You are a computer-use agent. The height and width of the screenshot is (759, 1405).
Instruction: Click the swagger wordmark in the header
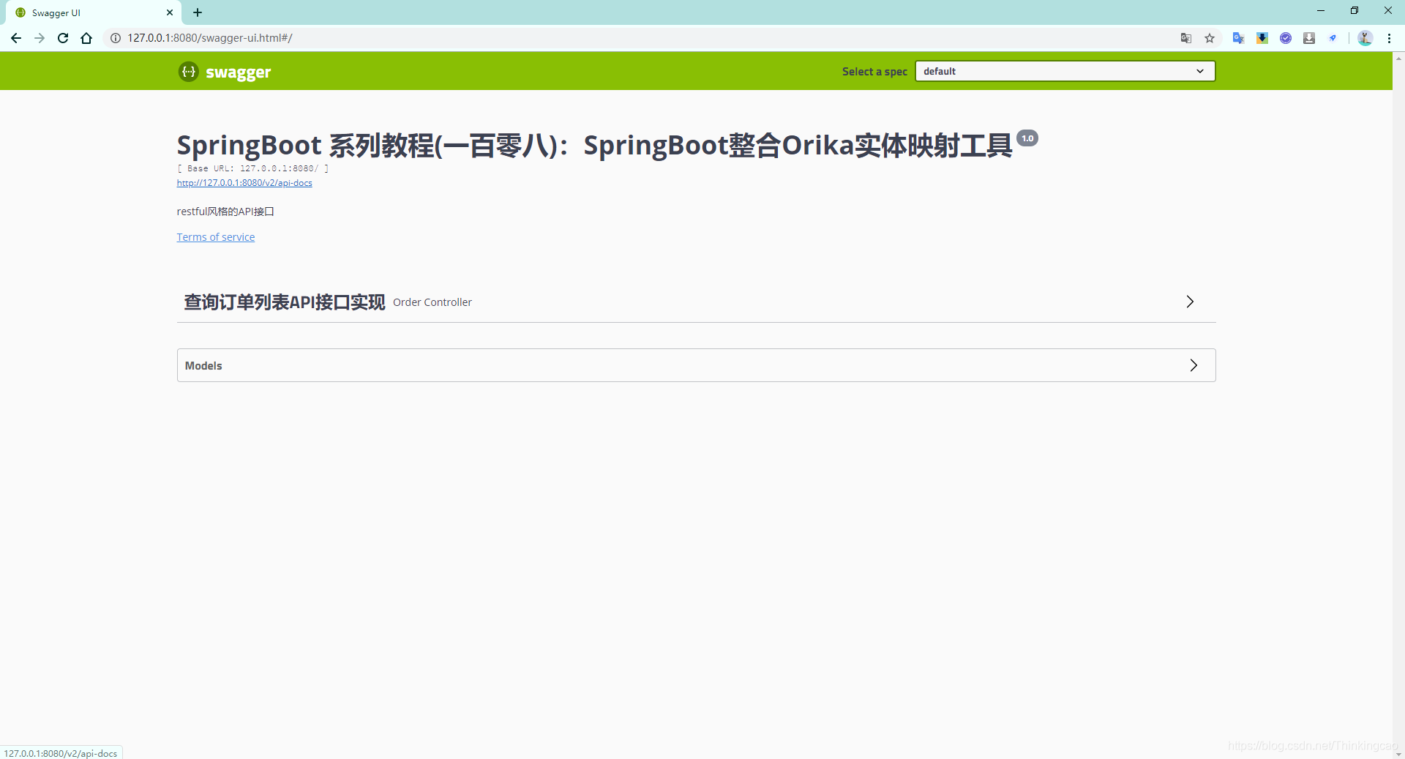tap(239, 72)
